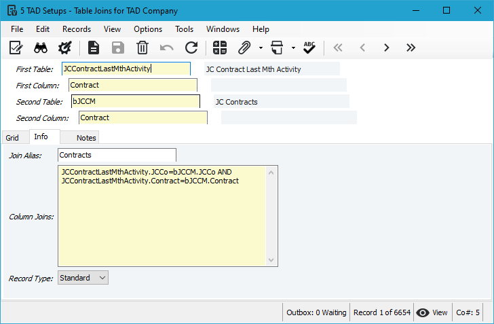Go to the previous record arrow
The height and width of the screenshot is (324, 494).
tap(362, 48)
